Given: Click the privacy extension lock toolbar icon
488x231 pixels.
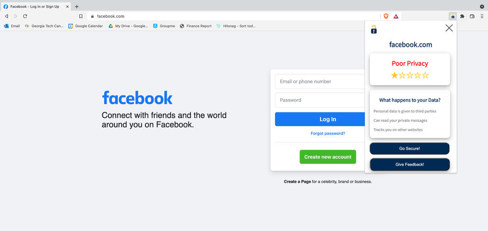Looking at the screenshot, I should [453, 16].
